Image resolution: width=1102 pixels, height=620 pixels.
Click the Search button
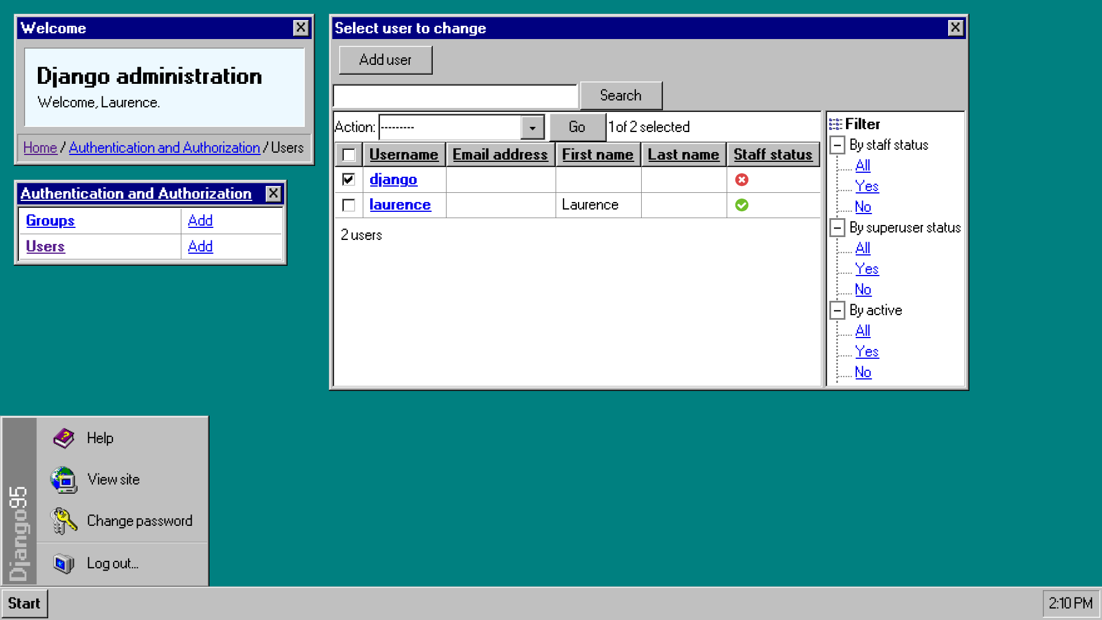(x=621, y=95)
